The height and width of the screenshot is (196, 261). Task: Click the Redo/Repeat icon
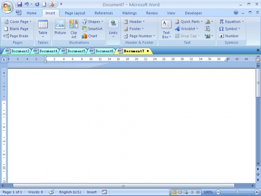(x=37, y=4)
